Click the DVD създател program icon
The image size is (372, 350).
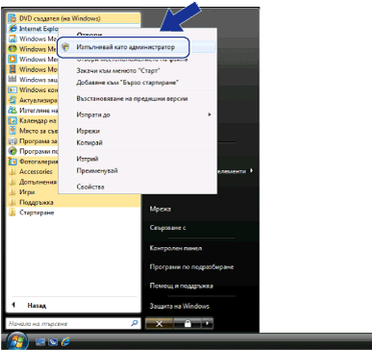coord(12,18)
